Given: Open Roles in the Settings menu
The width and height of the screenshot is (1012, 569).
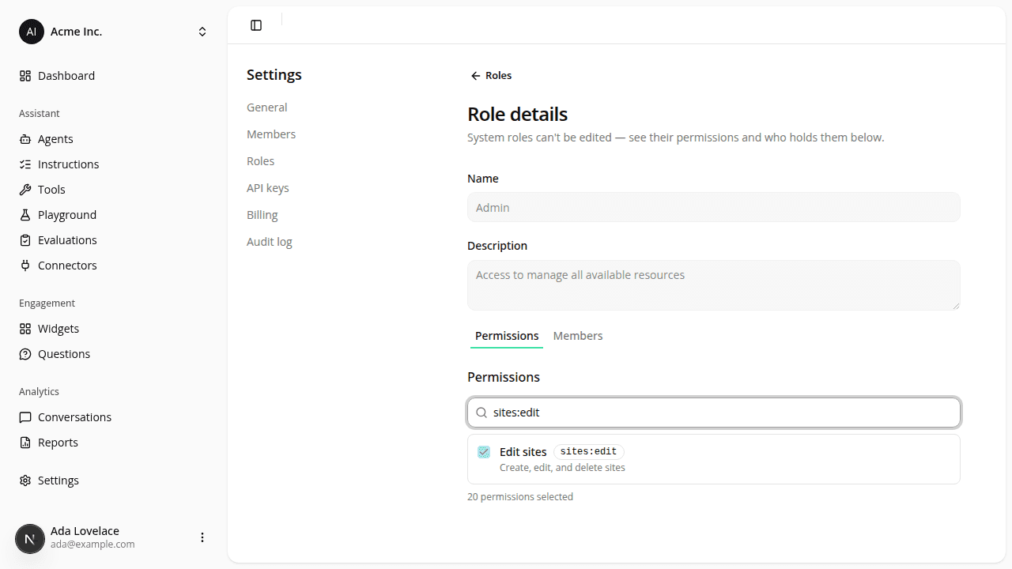Looking at the screenshot, I should pos(261,161).
